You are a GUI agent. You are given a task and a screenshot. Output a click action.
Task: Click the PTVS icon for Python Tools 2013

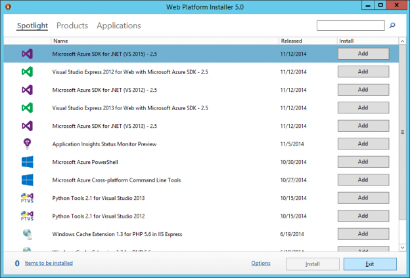point(27,197)
